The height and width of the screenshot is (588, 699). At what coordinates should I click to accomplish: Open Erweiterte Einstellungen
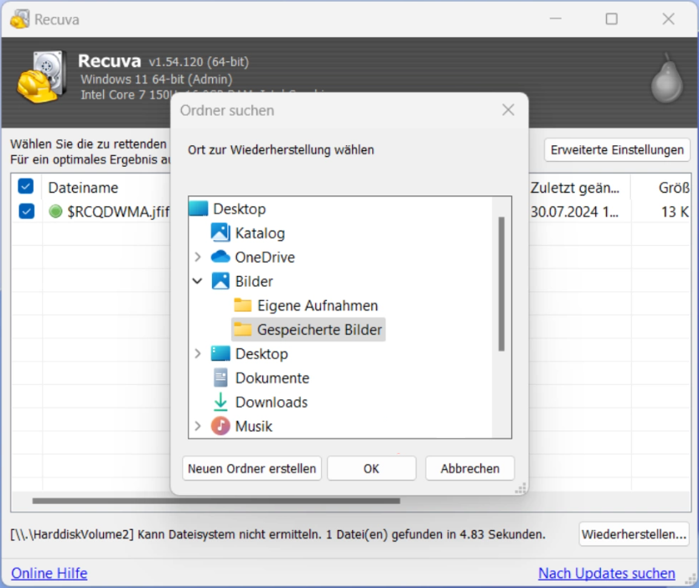click(x=617, y=150)
